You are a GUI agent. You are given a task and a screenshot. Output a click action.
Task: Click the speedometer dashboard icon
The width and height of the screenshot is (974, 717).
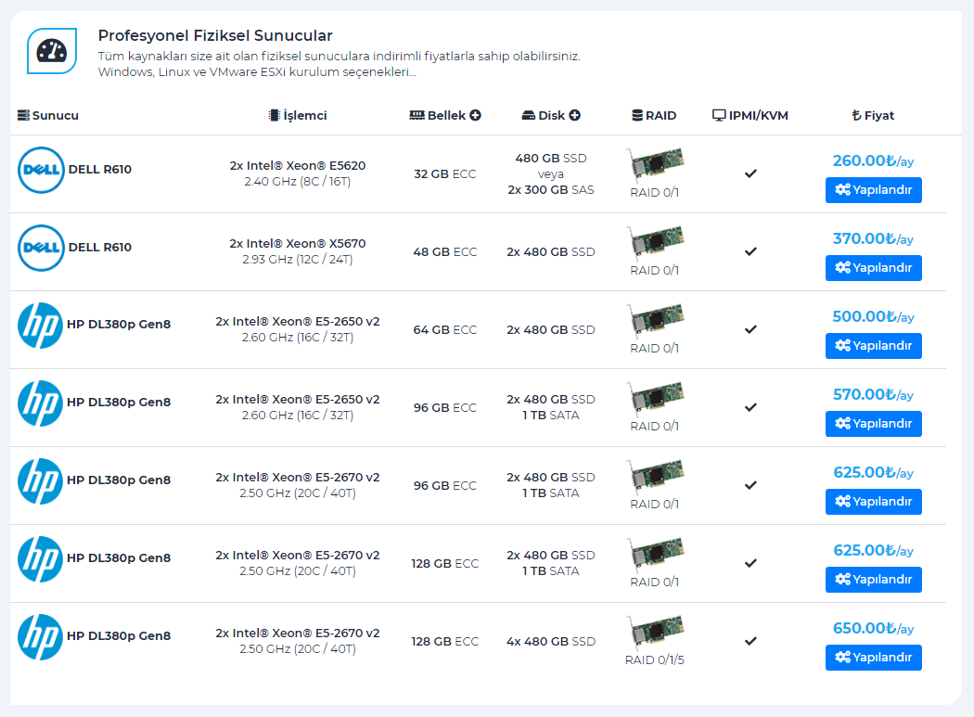pyautogui.click(x=52, y=51)
